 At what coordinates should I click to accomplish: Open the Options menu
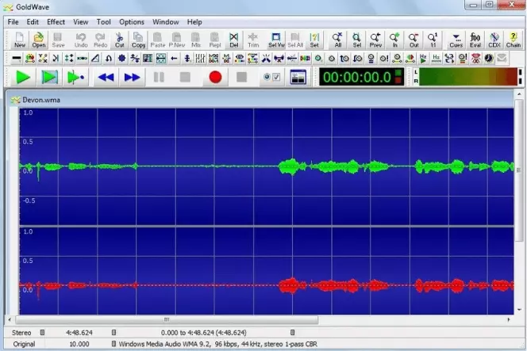click(x=132, y=22)
